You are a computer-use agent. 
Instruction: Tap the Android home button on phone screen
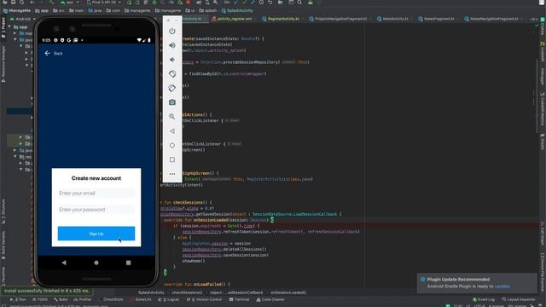pyautogui.click(x=96, y=263)
